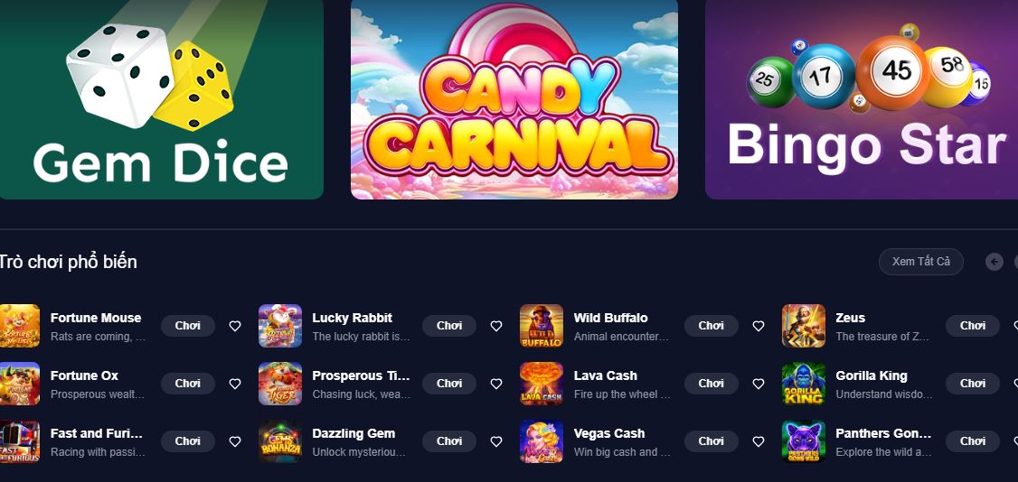Open the Wild Buffalo game icon
Image resolution: width=1018 pixels, height=482 pixels.
[542, 326]
